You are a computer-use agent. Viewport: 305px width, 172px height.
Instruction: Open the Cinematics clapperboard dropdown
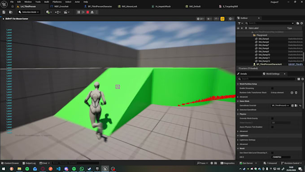point(66,12)
